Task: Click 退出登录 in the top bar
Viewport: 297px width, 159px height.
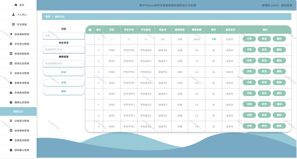Action: pyautogui.click(x=286, y=5)
